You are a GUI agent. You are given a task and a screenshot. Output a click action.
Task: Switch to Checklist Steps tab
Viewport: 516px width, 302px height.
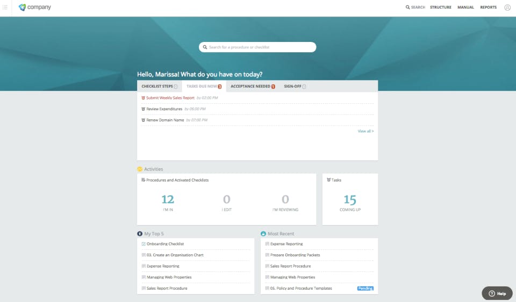tap(160, 86)
